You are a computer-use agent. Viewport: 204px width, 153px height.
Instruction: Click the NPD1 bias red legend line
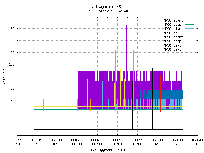(x=190, y=45)
